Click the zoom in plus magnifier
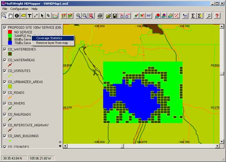This screenshot has width=226, height=162. click(x=78, y=16)
